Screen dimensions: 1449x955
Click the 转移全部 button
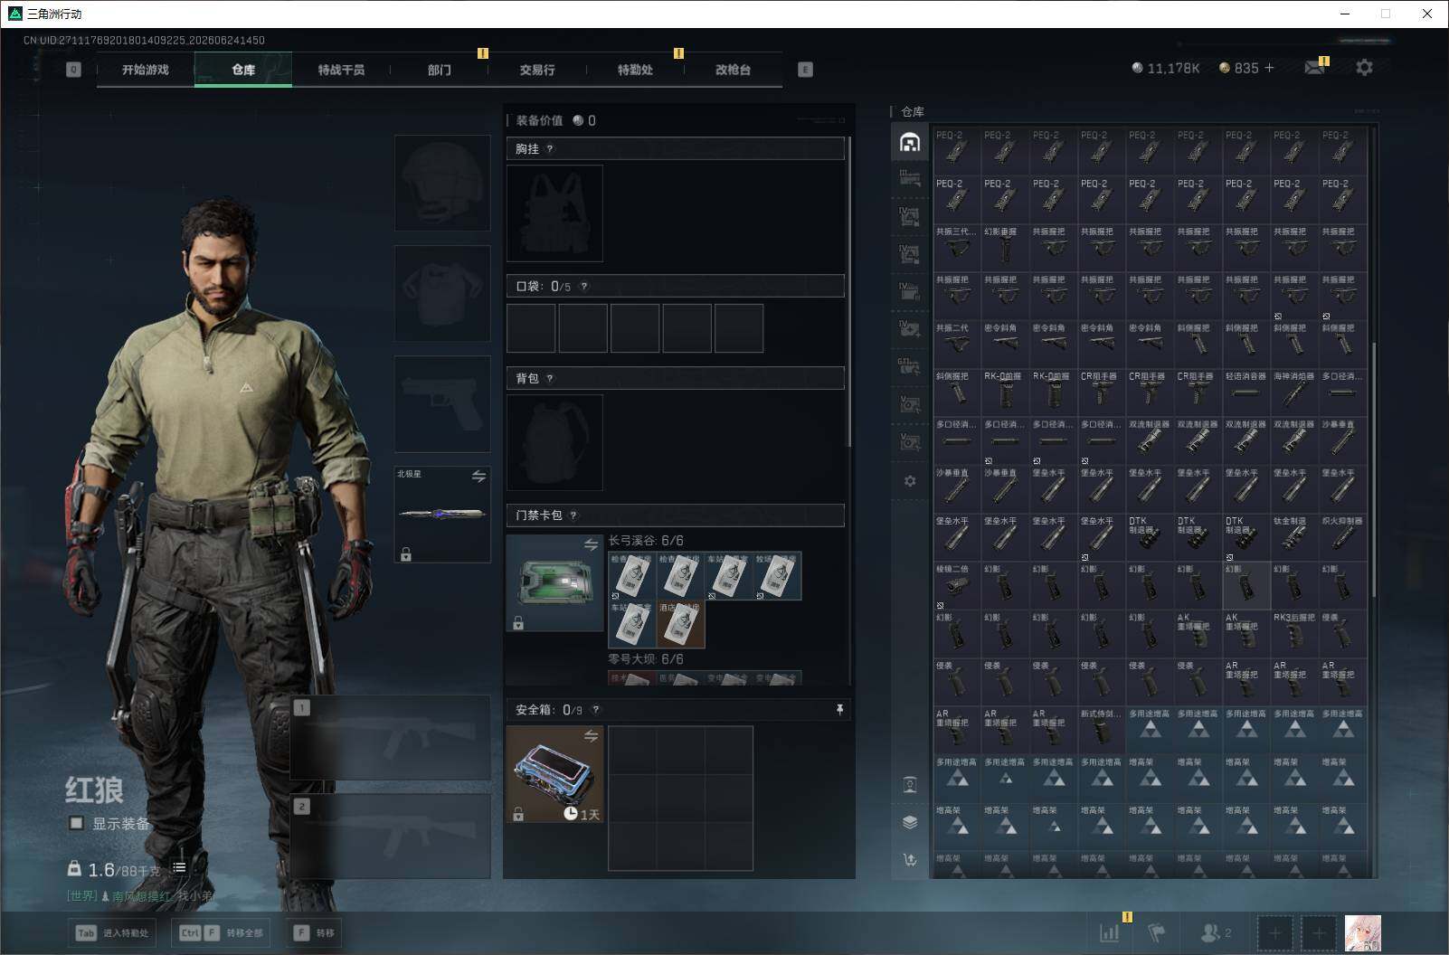[222, 932]
